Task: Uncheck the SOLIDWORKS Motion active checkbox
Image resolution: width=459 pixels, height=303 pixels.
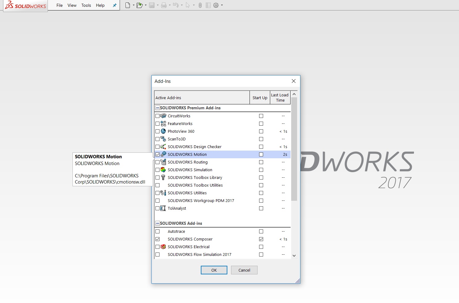Action: (158, 155)
